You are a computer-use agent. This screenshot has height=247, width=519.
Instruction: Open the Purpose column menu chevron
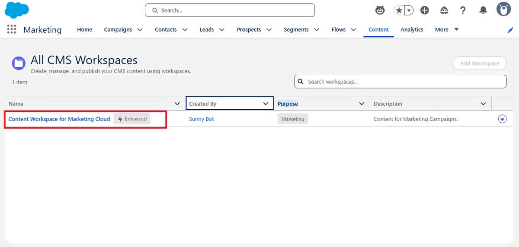(362, 104)
